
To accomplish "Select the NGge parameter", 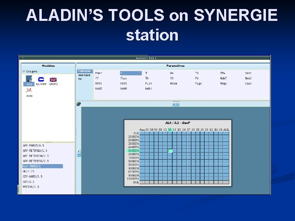I will pos(223,83).
